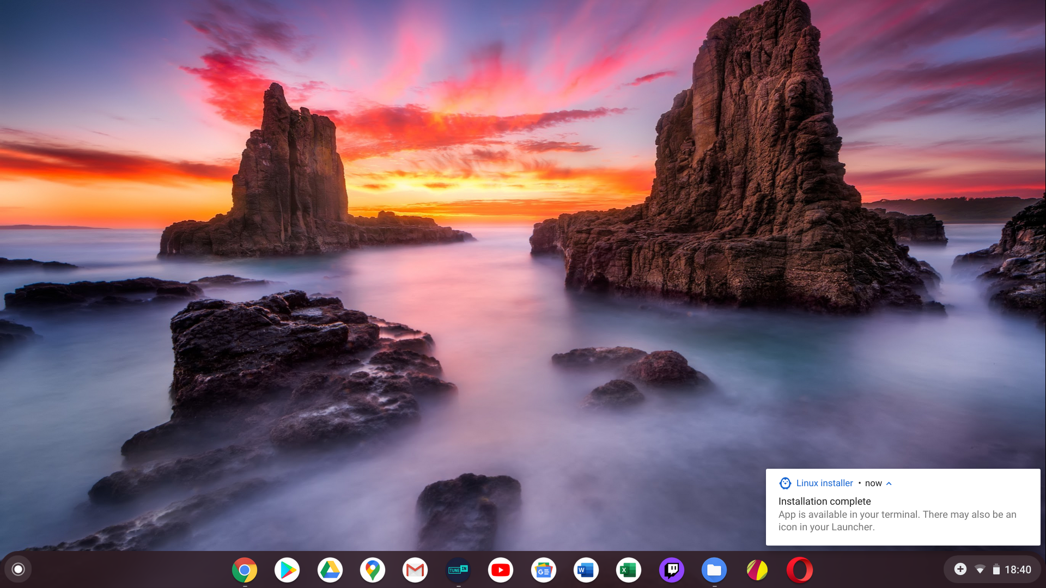Image resolution: width=1046 pixels, height=588 pixels.
Task: Launch Google Chrome from the shelf
Action: [245, 570]
